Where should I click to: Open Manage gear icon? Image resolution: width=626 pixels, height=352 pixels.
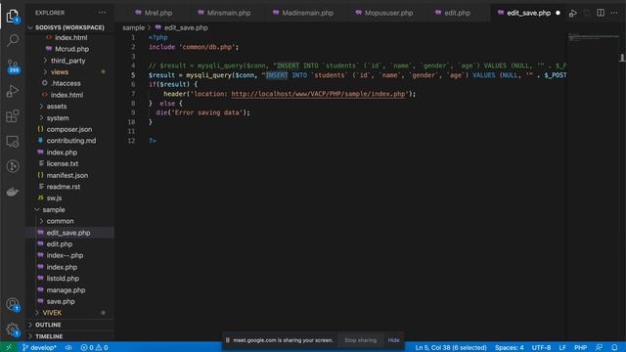coord(13,330)
